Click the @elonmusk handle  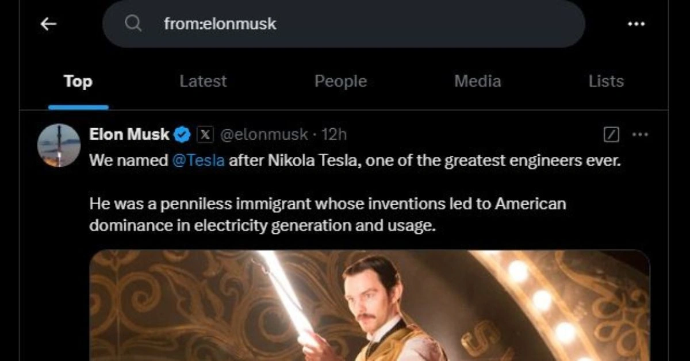264,135
